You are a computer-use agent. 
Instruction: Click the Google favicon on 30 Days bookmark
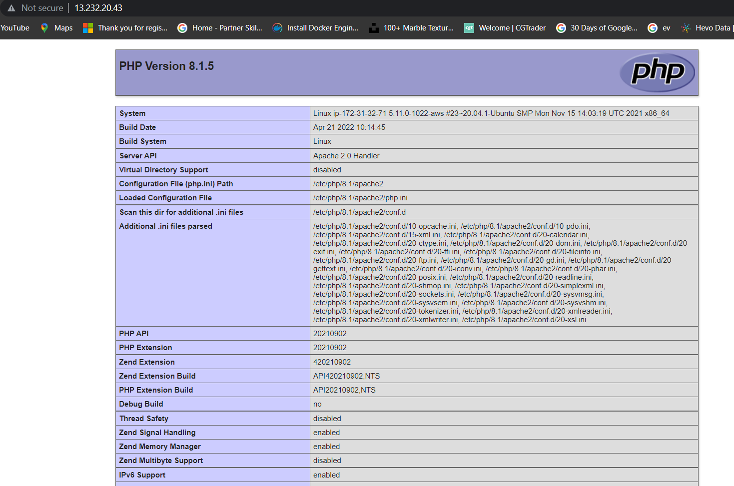[x=562, y=27]
